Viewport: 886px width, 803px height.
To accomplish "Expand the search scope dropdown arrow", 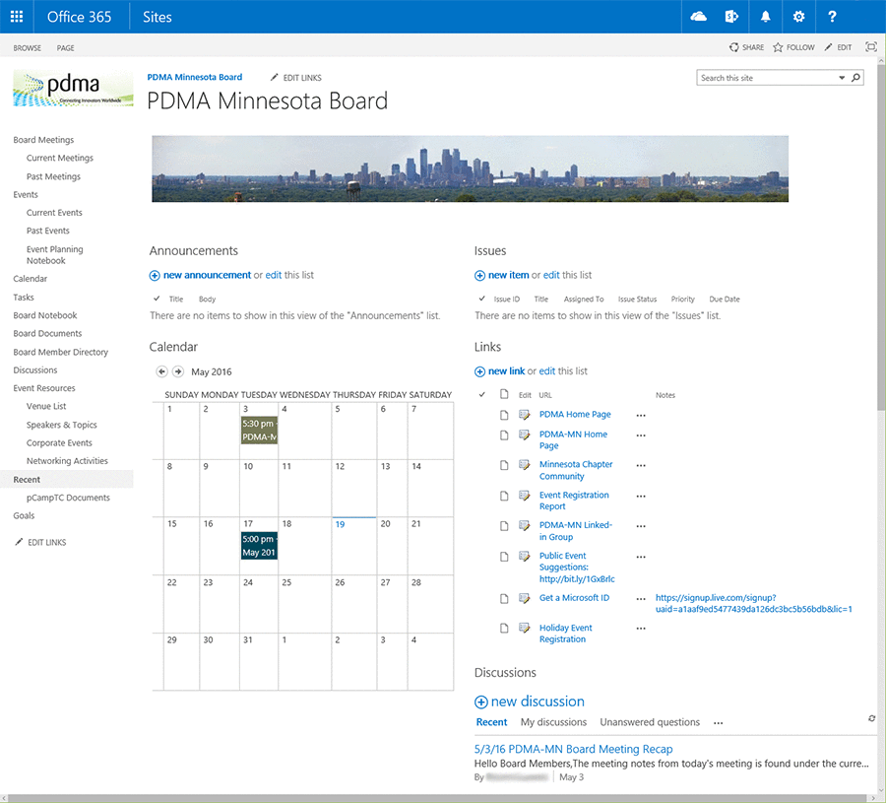I will pos(842,78).
